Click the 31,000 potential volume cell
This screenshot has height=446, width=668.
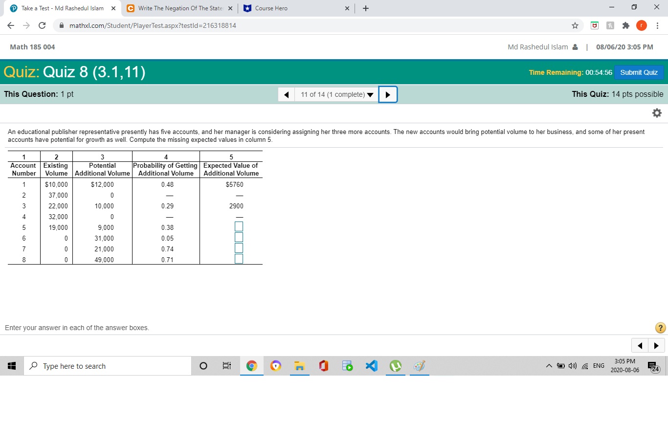click(104, 238)
